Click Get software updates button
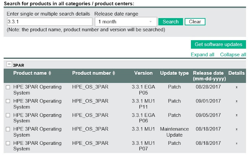Image resolution: width=248 pixels, height=156 pixels. coord(218,45)
